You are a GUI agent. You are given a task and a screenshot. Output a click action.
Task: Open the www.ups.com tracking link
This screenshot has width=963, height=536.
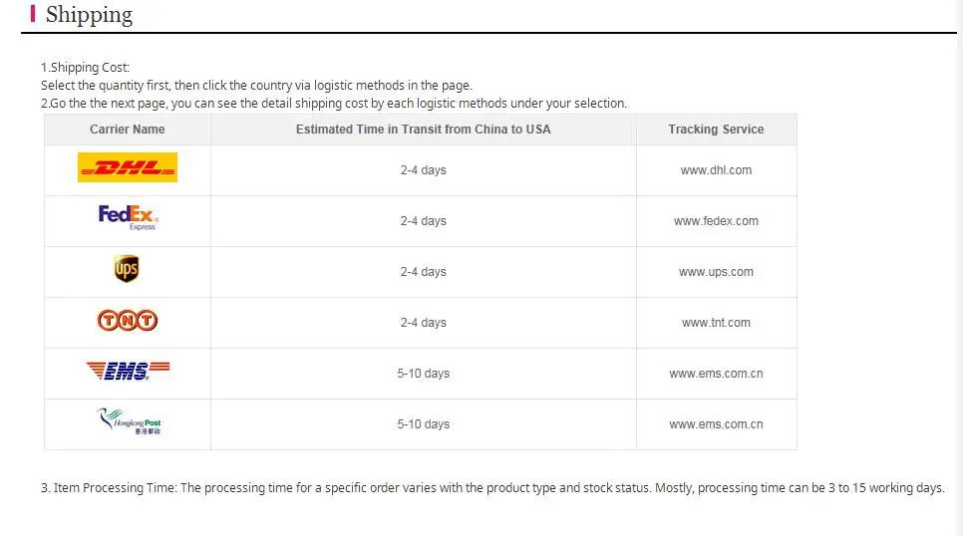click(716, 272)
